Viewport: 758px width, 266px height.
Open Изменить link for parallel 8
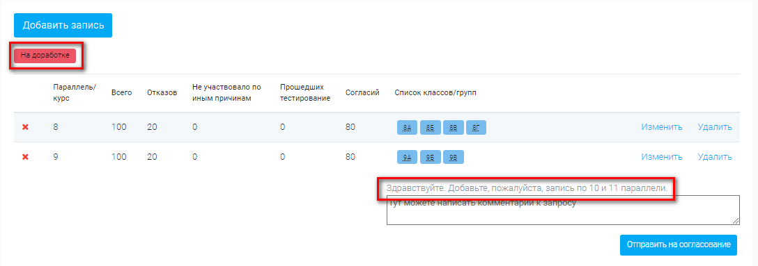pyautogui.click(x=662, y=127)
